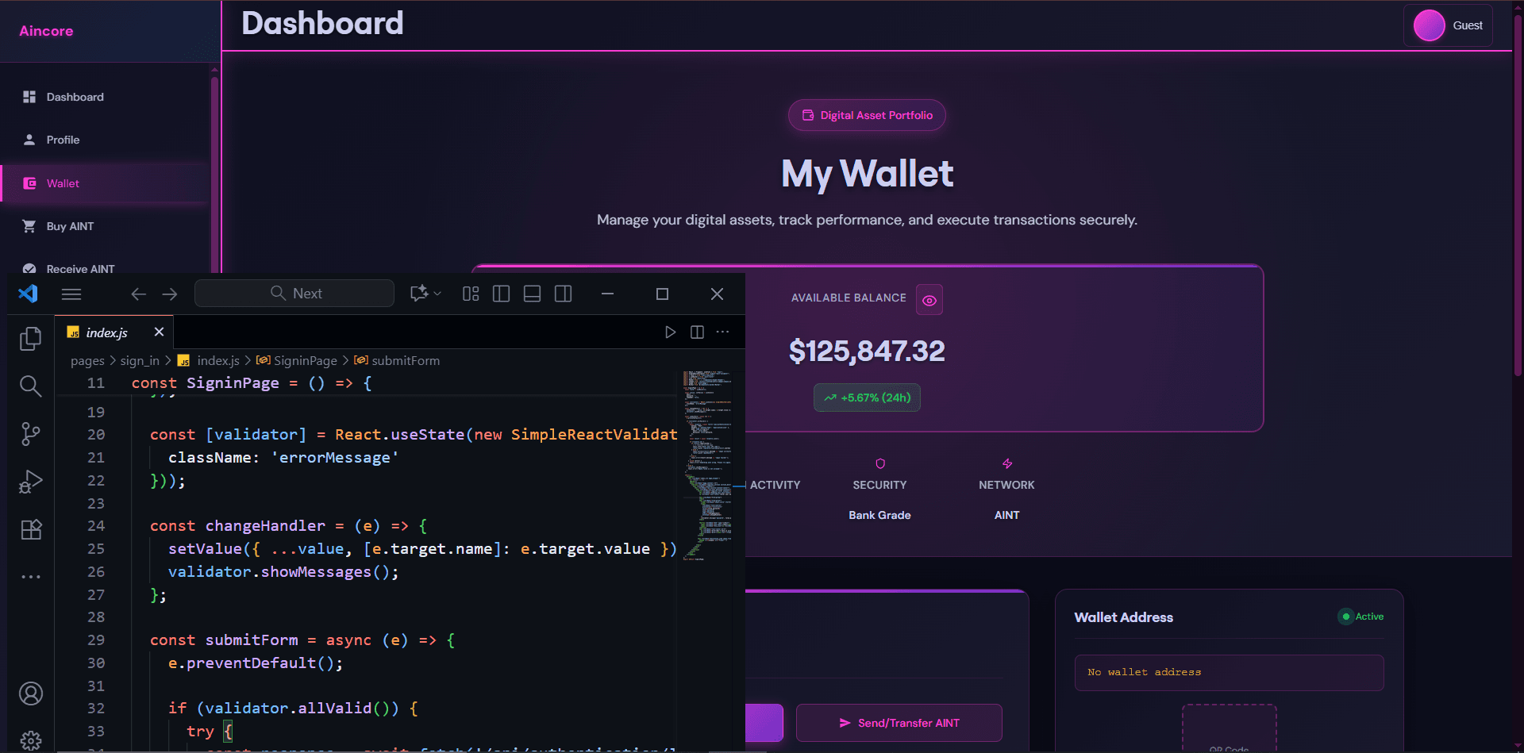Select the index.js editor tab

pos(106,332)
